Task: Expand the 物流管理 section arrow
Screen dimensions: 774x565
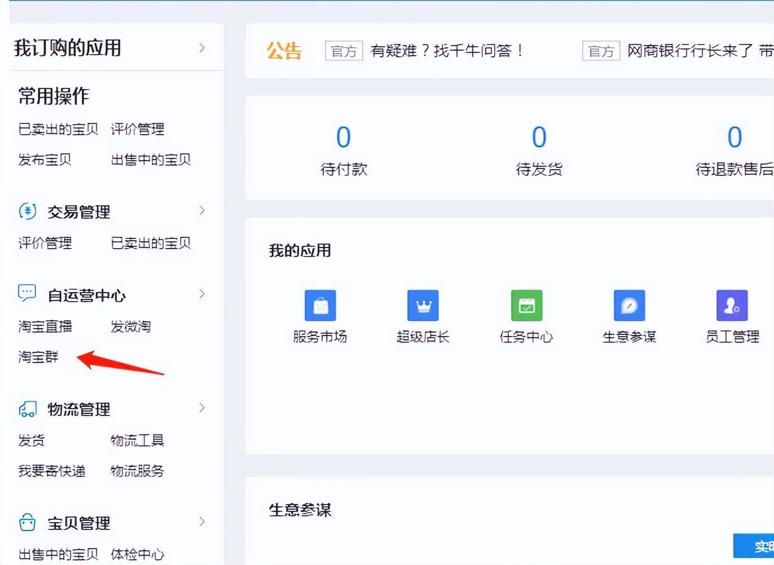Action: (202, 408)
